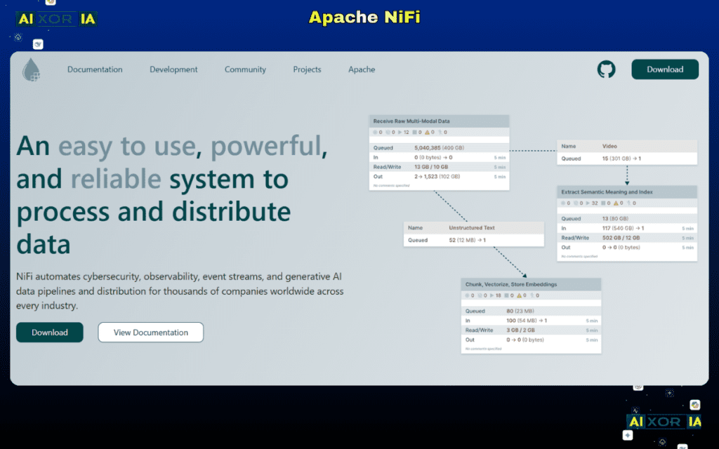The width and height of the screenshot is (719, 449).
Task: Click the stopped processors icon on Receive Raw Multi-Modal Data
Action: coord(388,132)
